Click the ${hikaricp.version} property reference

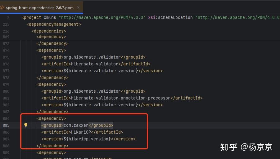point(86,139)
